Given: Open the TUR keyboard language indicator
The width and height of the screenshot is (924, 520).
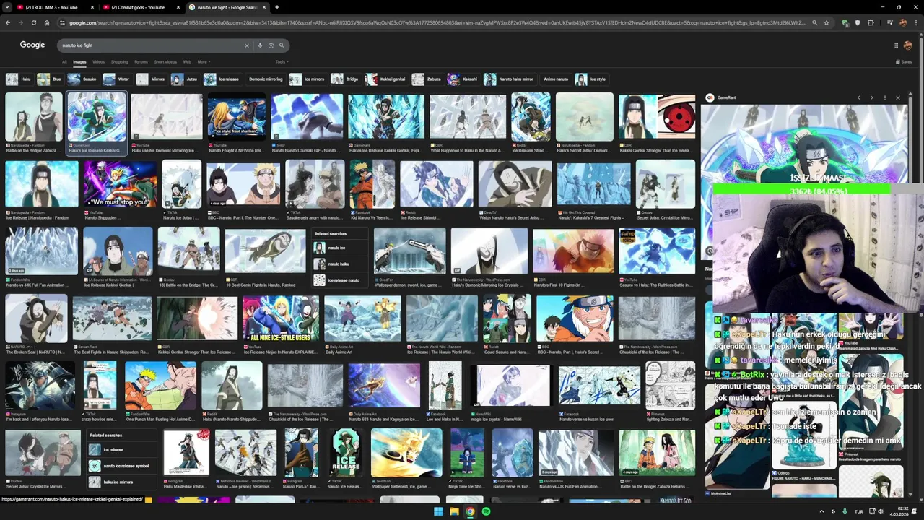Looking at the screenshot, I should pyautogui.click(x=859, y=511).
